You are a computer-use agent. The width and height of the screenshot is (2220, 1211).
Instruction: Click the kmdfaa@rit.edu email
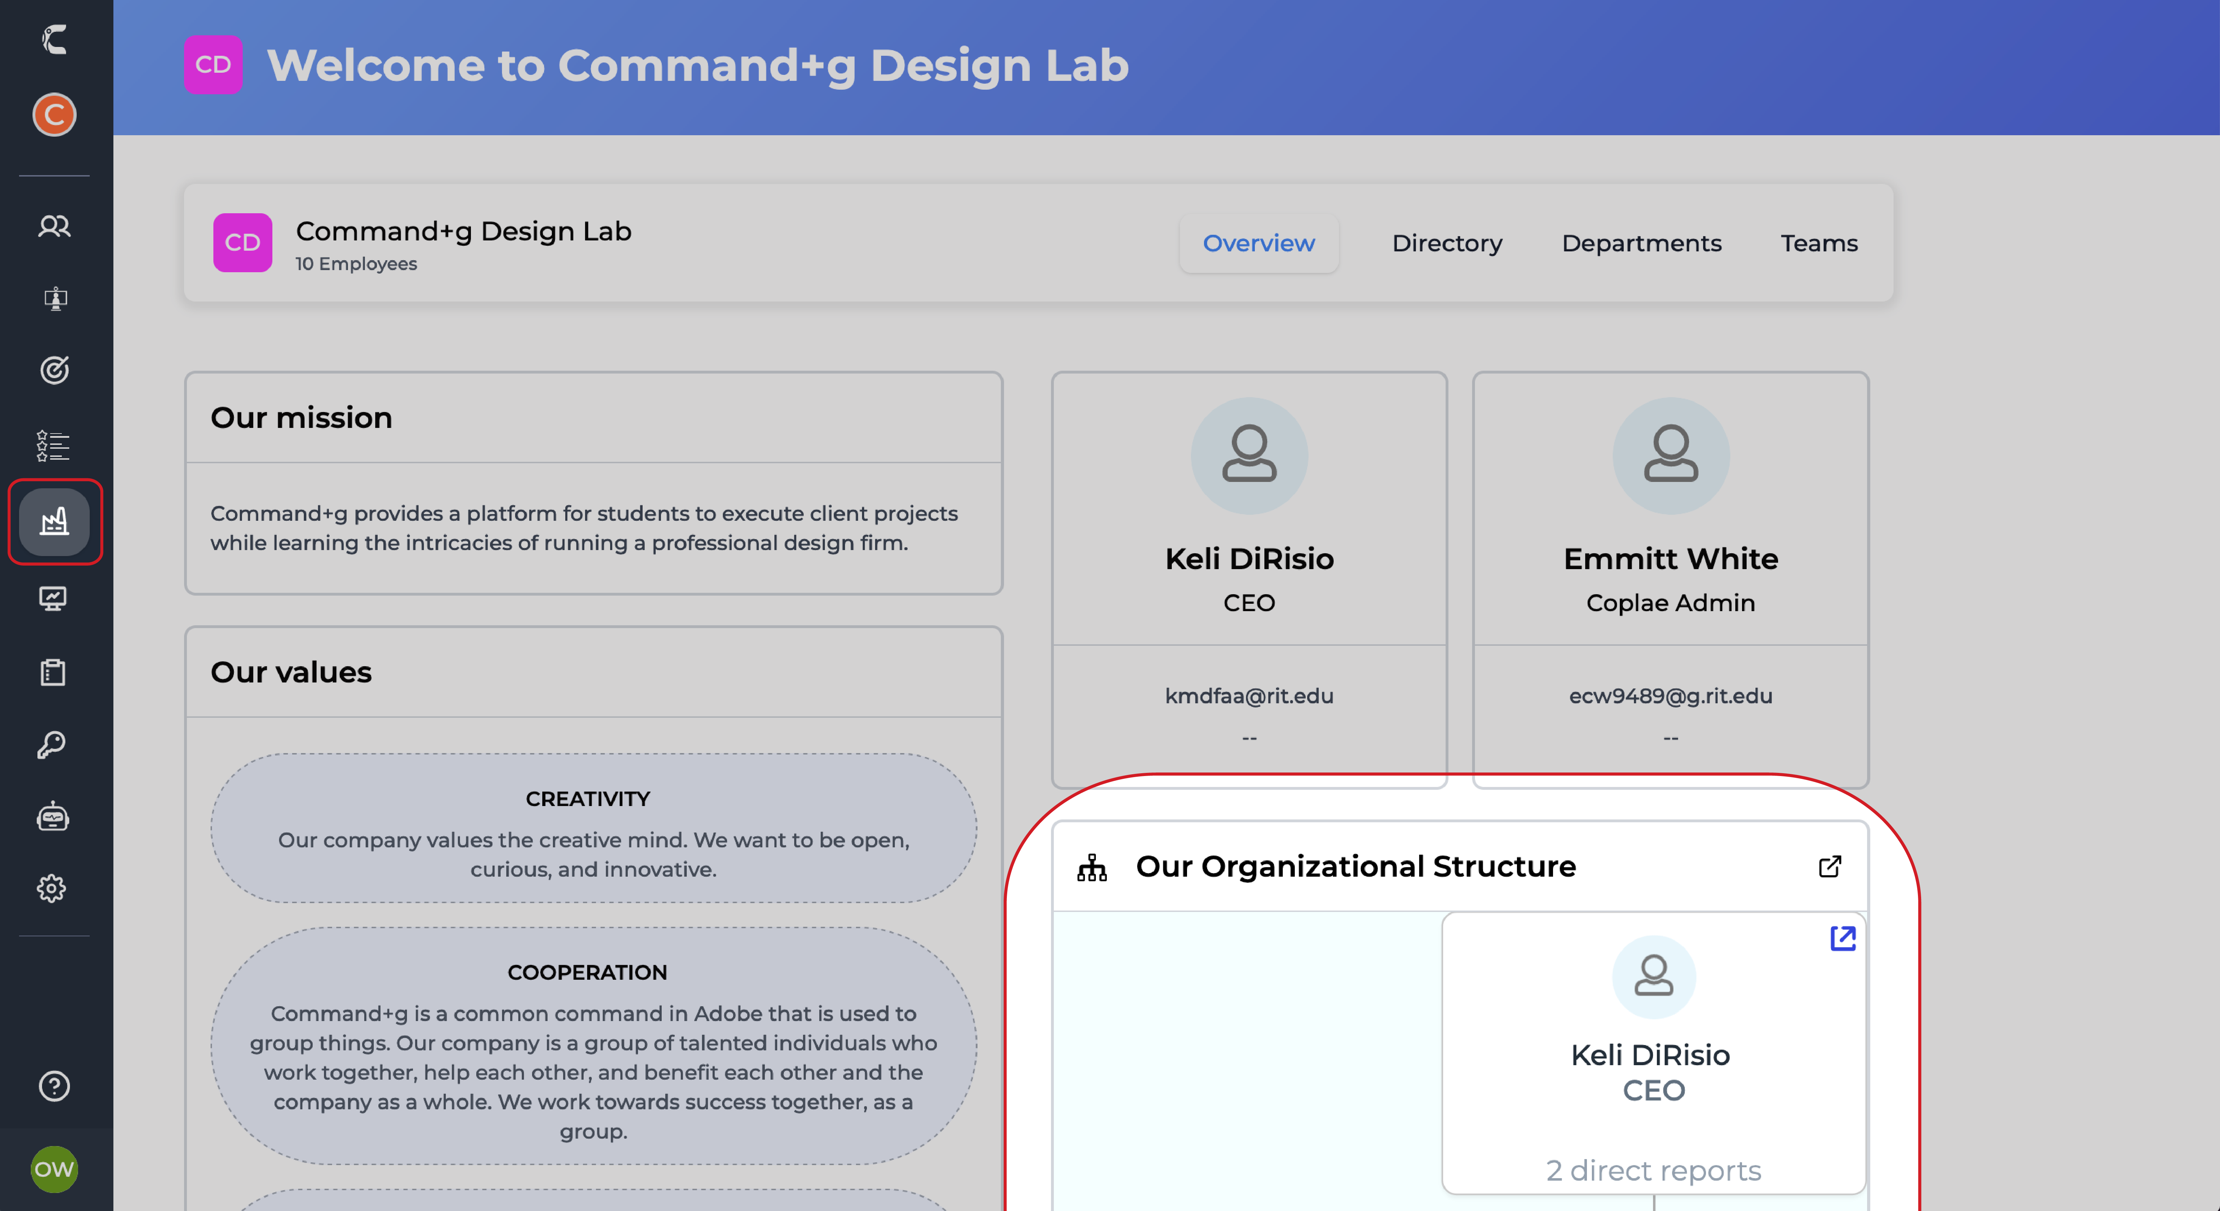point(1249,696)
